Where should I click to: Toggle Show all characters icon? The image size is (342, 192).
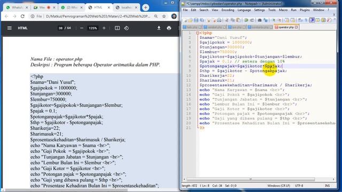tap(306, 20)
